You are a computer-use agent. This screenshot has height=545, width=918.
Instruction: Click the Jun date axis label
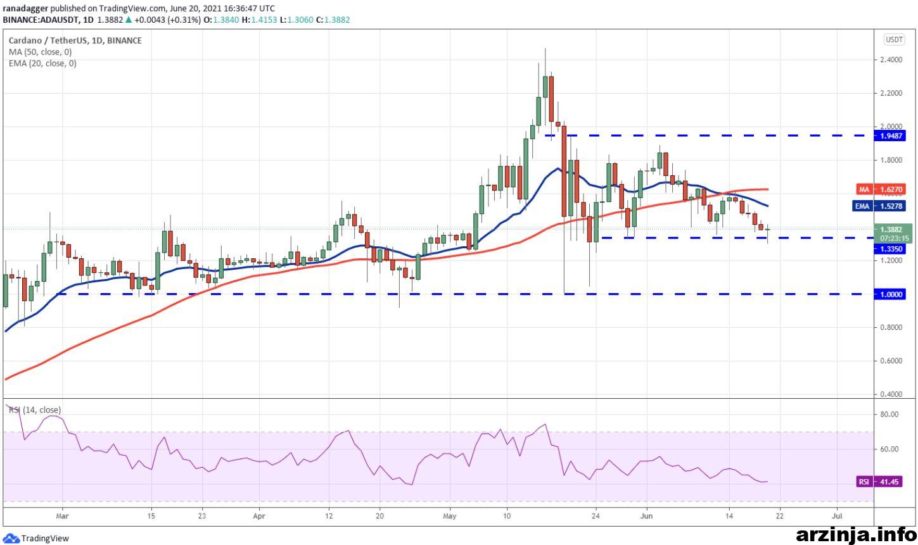point(647,516)
